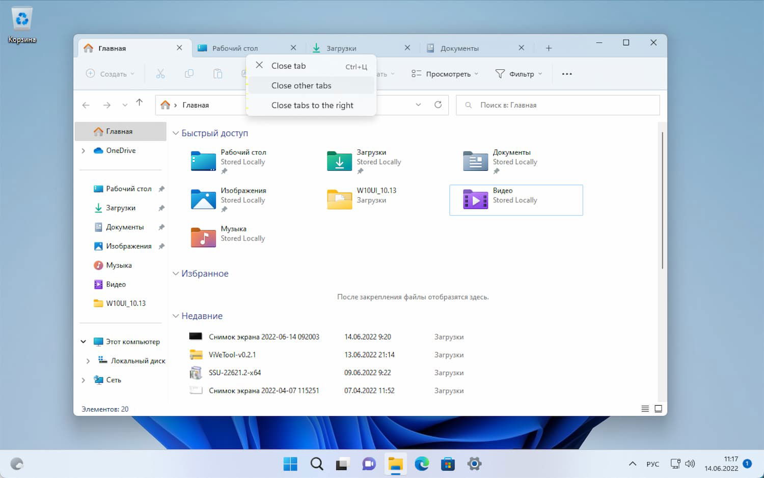
Task: Open the Создать dropdown
Action: (111, 74)
